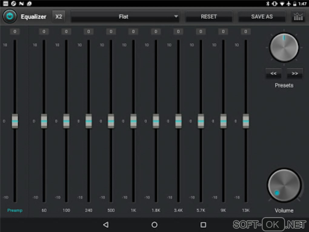Click the 13K band value box
The image size is (309, 232).
246,31
